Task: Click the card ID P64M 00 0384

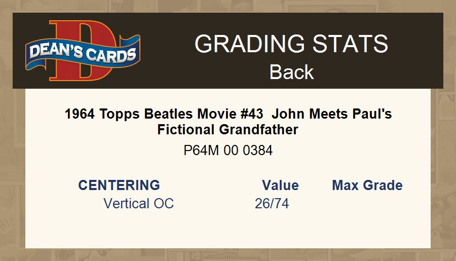Action: pyautogui.click(x=228, y=151)
